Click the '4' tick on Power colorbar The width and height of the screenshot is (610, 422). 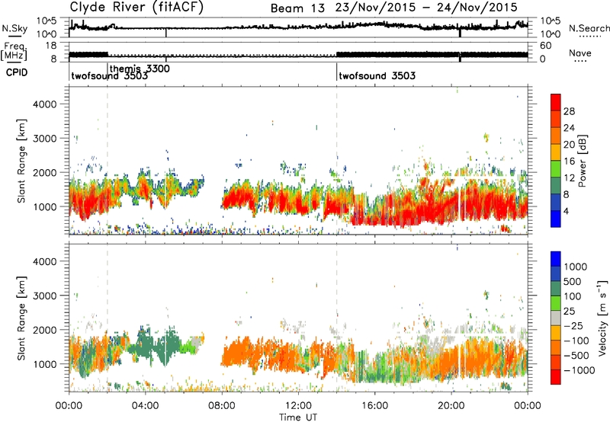[x=567, y=211]
